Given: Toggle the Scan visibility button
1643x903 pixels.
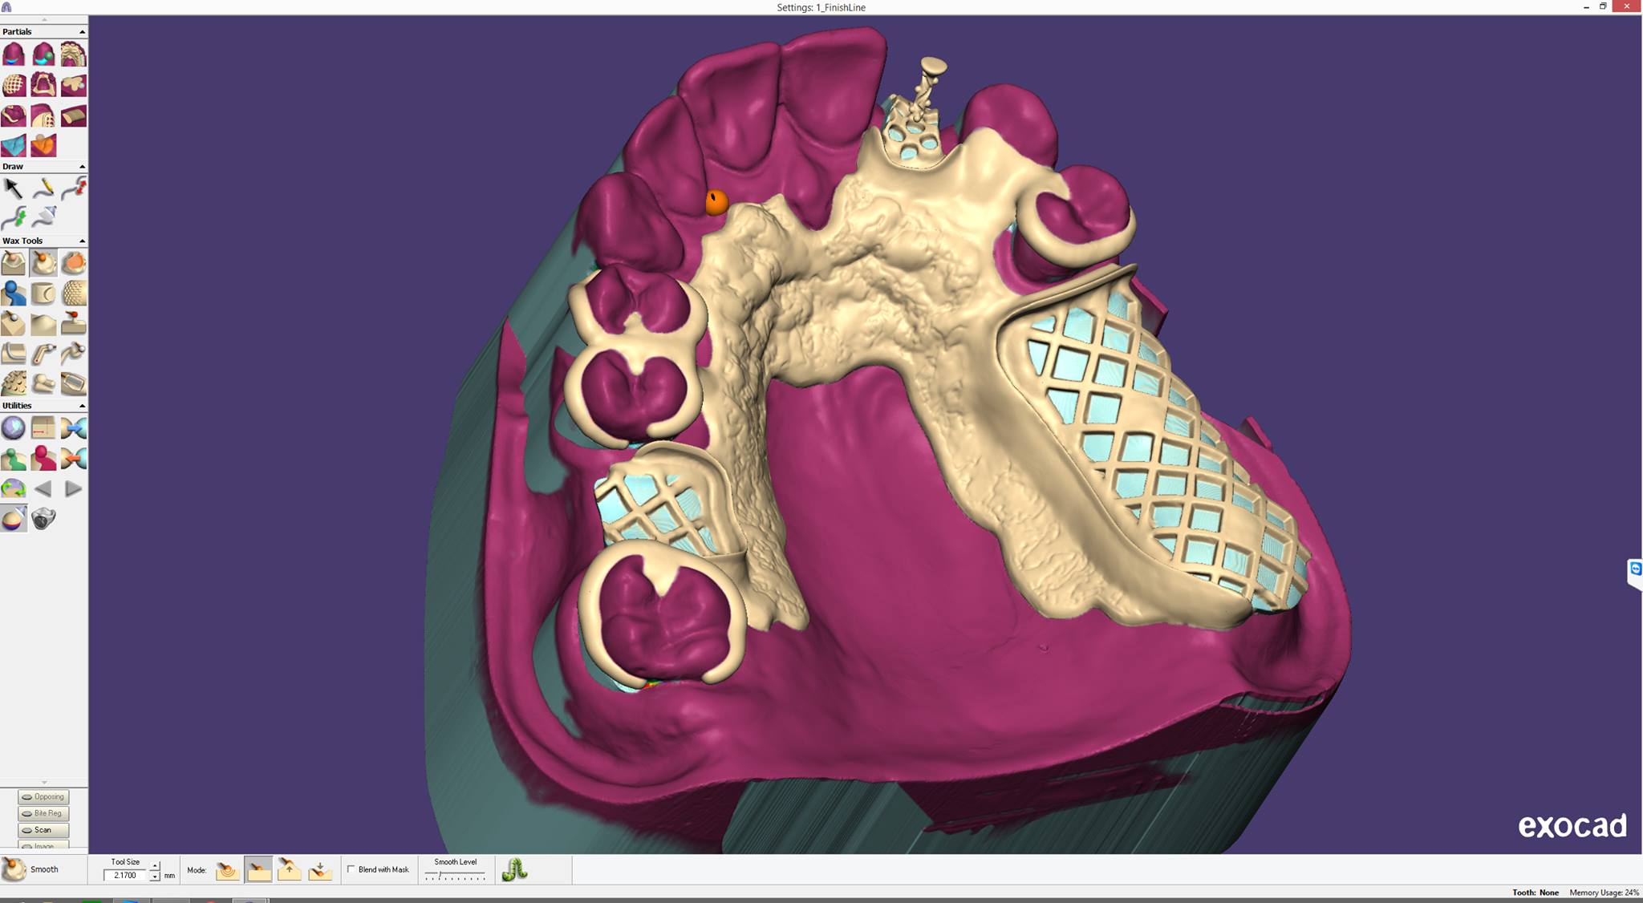Looking at the screenshot, I should point(43,830).
